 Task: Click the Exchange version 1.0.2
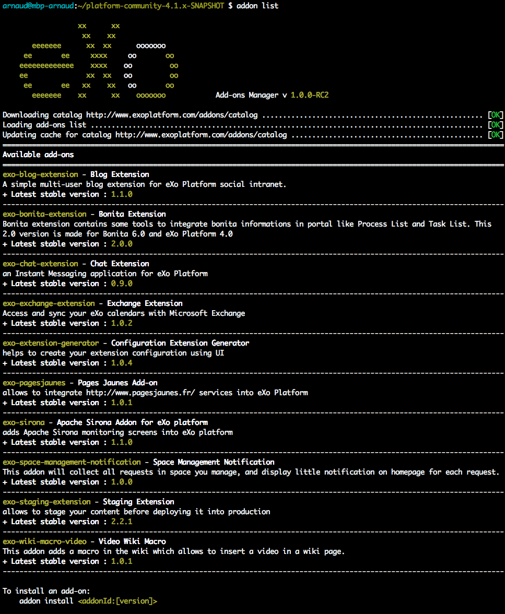122,324
